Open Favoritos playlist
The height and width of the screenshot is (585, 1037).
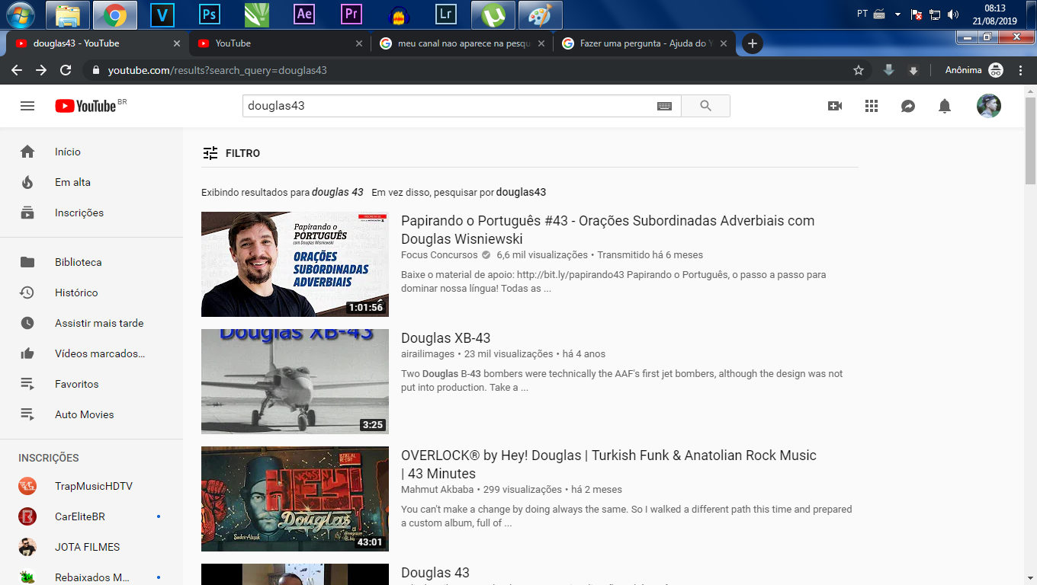pos(91,384)
